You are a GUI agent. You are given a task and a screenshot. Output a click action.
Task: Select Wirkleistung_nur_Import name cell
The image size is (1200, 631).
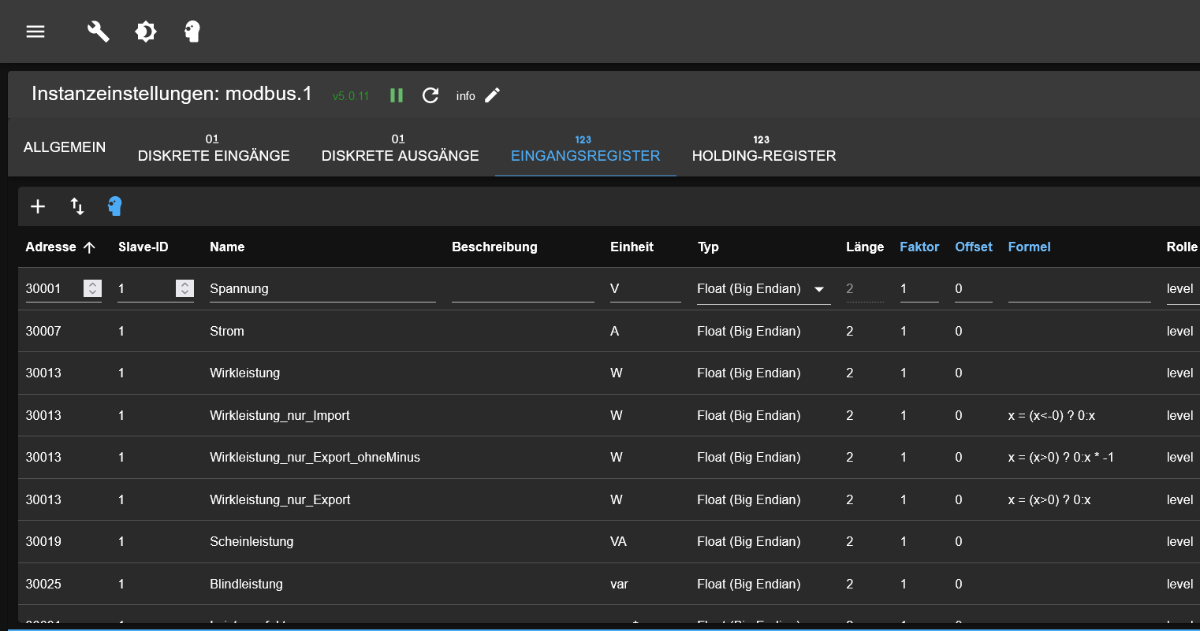[280, 416]
